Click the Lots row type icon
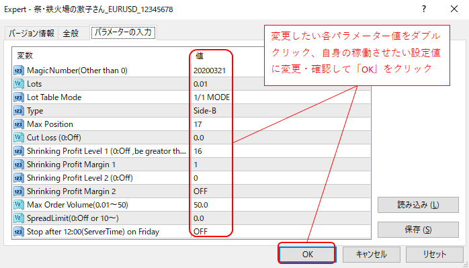 point(19,84)
